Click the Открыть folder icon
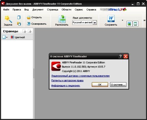Viewport: 147px width, 120px height. [x=28, y=18]
